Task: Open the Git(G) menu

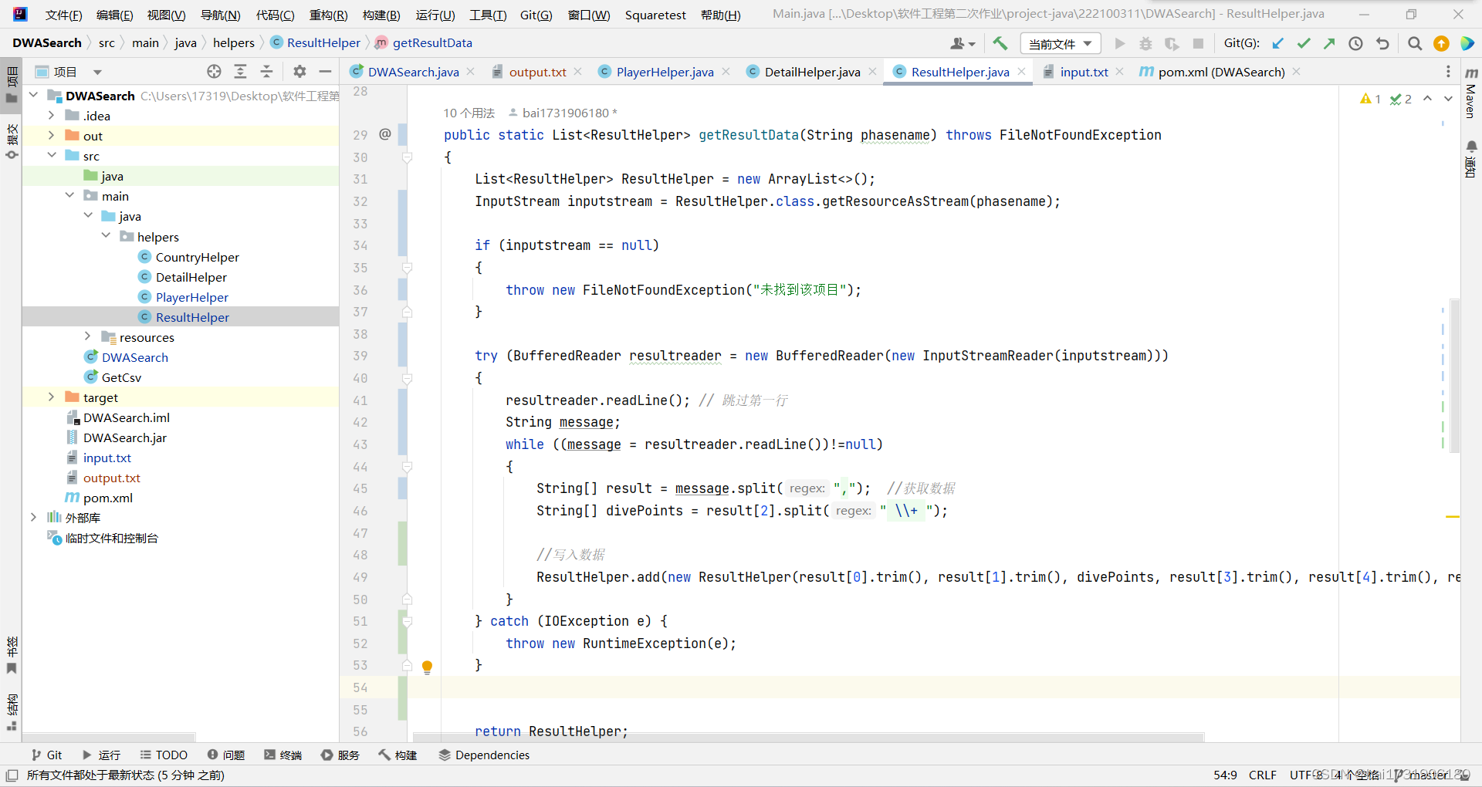Action: 536,15
